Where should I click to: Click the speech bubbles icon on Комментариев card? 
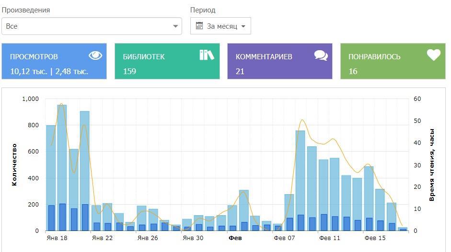(x=321, y=55)
